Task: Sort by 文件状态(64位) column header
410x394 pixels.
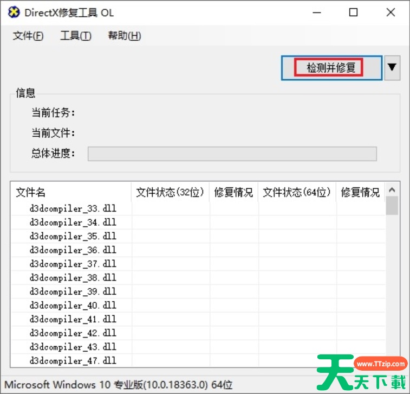Action: pyautogui.click(x=297, y=192)
